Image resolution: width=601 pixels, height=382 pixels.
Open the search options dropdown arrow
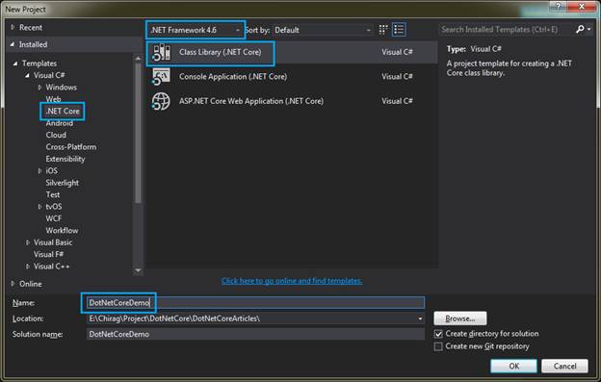(589, 29)
